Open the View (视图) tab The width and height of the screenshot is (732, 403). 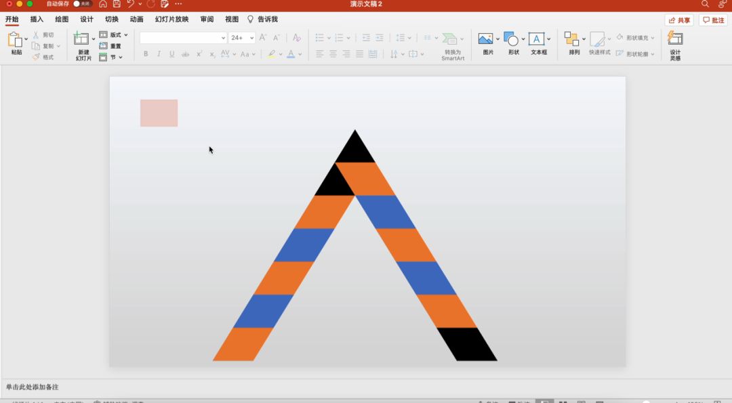coord(232,19)
